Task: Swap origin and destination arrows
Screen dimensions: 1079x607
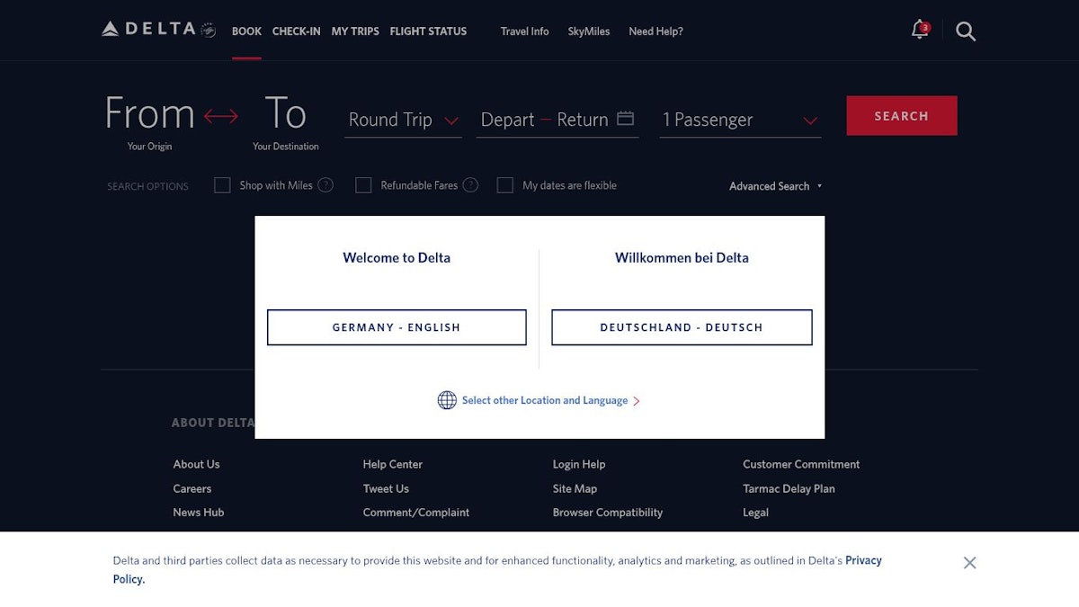Action: 221,116
